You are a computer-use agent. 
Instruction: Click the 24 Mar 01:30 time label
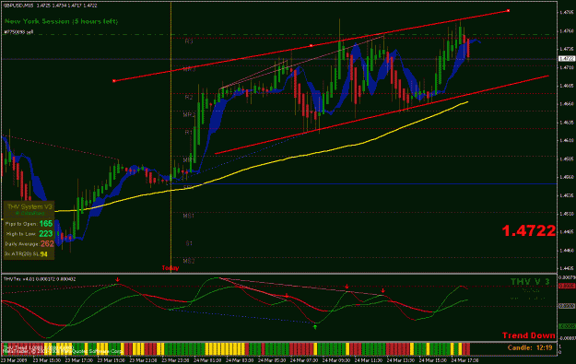207,360
